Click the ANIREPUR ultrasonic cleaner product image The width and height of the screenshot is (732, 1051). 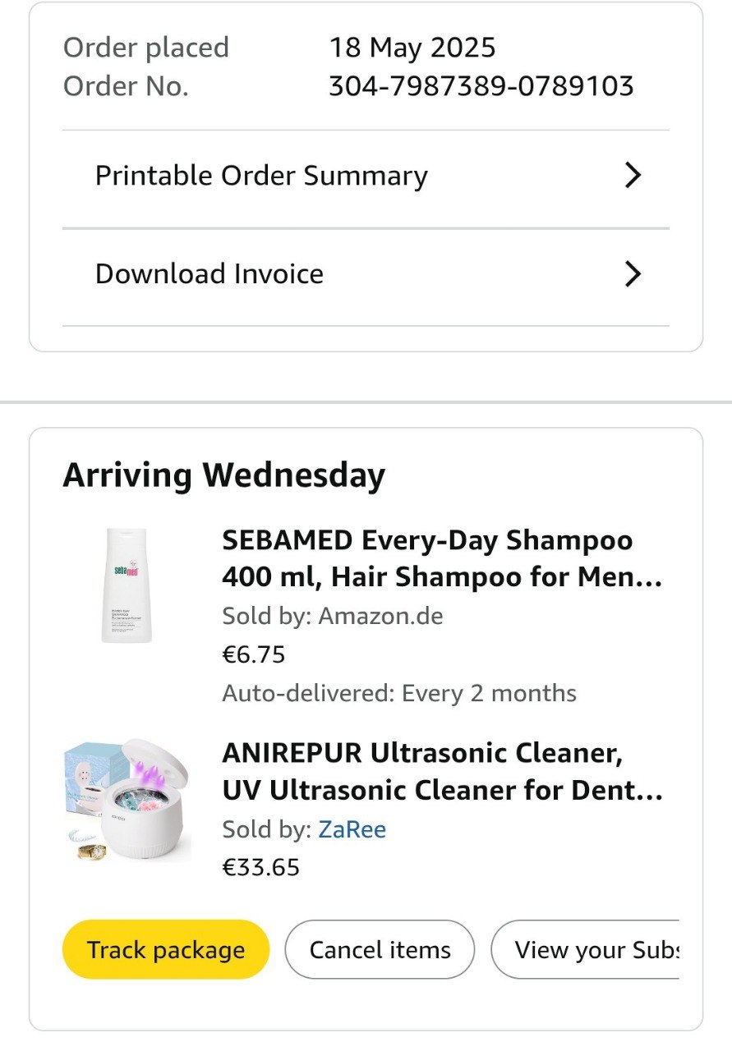(127, 801)
